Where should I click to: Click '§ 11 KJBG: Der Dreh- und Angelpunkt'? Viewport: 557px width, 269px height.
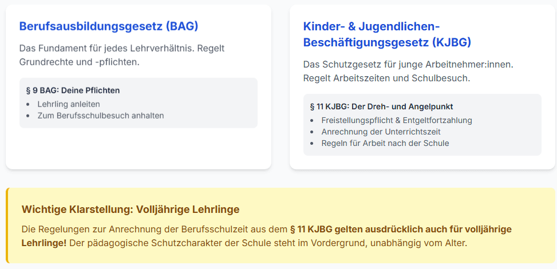381,106
